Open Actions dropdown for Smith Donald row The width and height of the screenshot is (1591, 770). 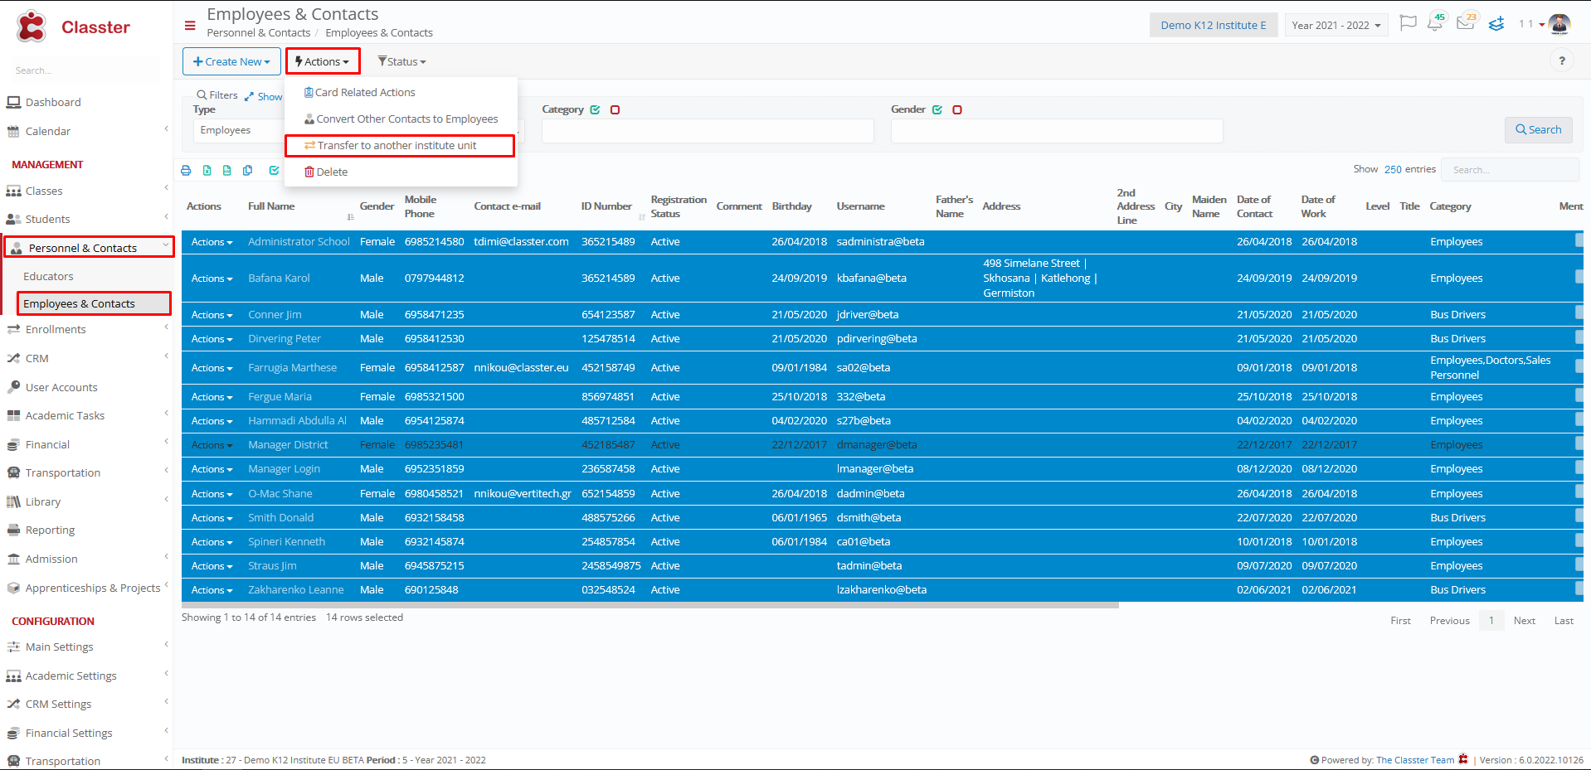pyautogui.click(x=212, y=518)
